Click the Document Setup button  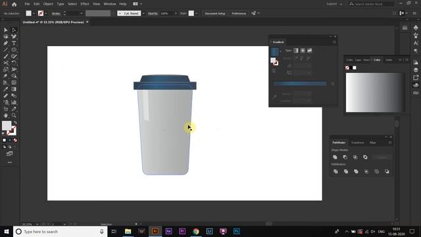pyautogui.click(x=215, y=13)
